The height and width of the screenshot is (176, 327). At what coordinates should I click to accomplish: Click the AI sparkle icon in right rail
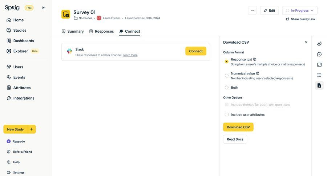pyautogui.click(x=319, y=44)
